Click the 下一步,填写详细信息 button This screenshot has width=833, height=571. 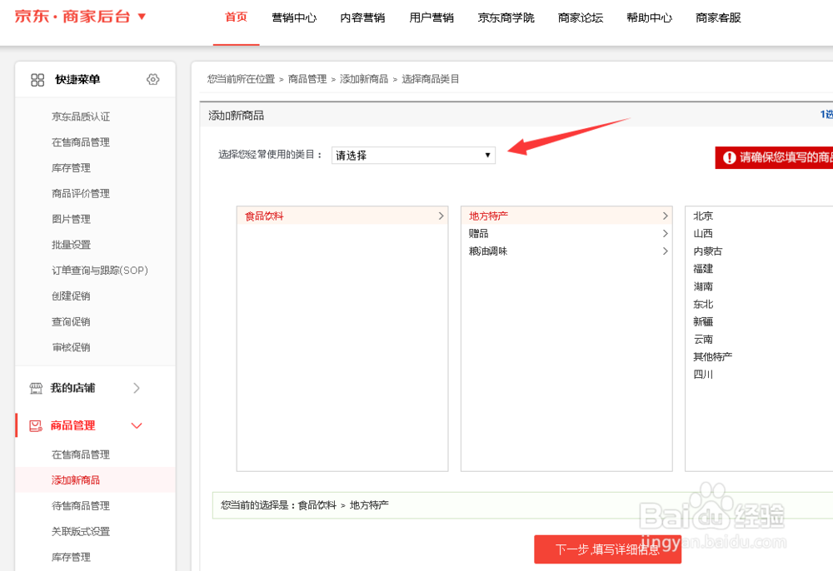(x=607, y=549)
